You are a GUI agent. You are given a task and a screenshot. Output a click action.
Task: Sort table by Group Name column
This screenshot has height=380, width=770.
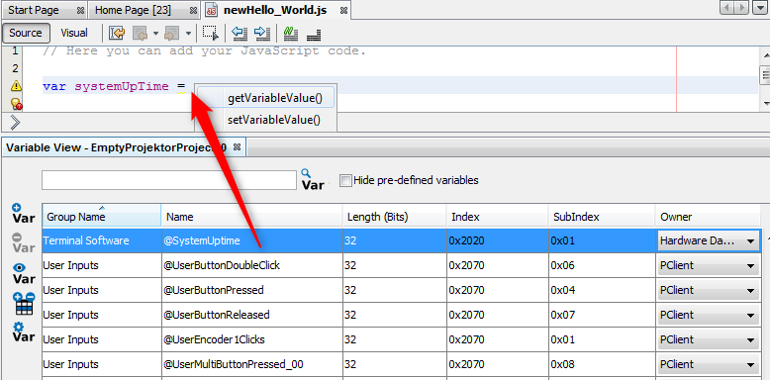click(x=102, y=217)
